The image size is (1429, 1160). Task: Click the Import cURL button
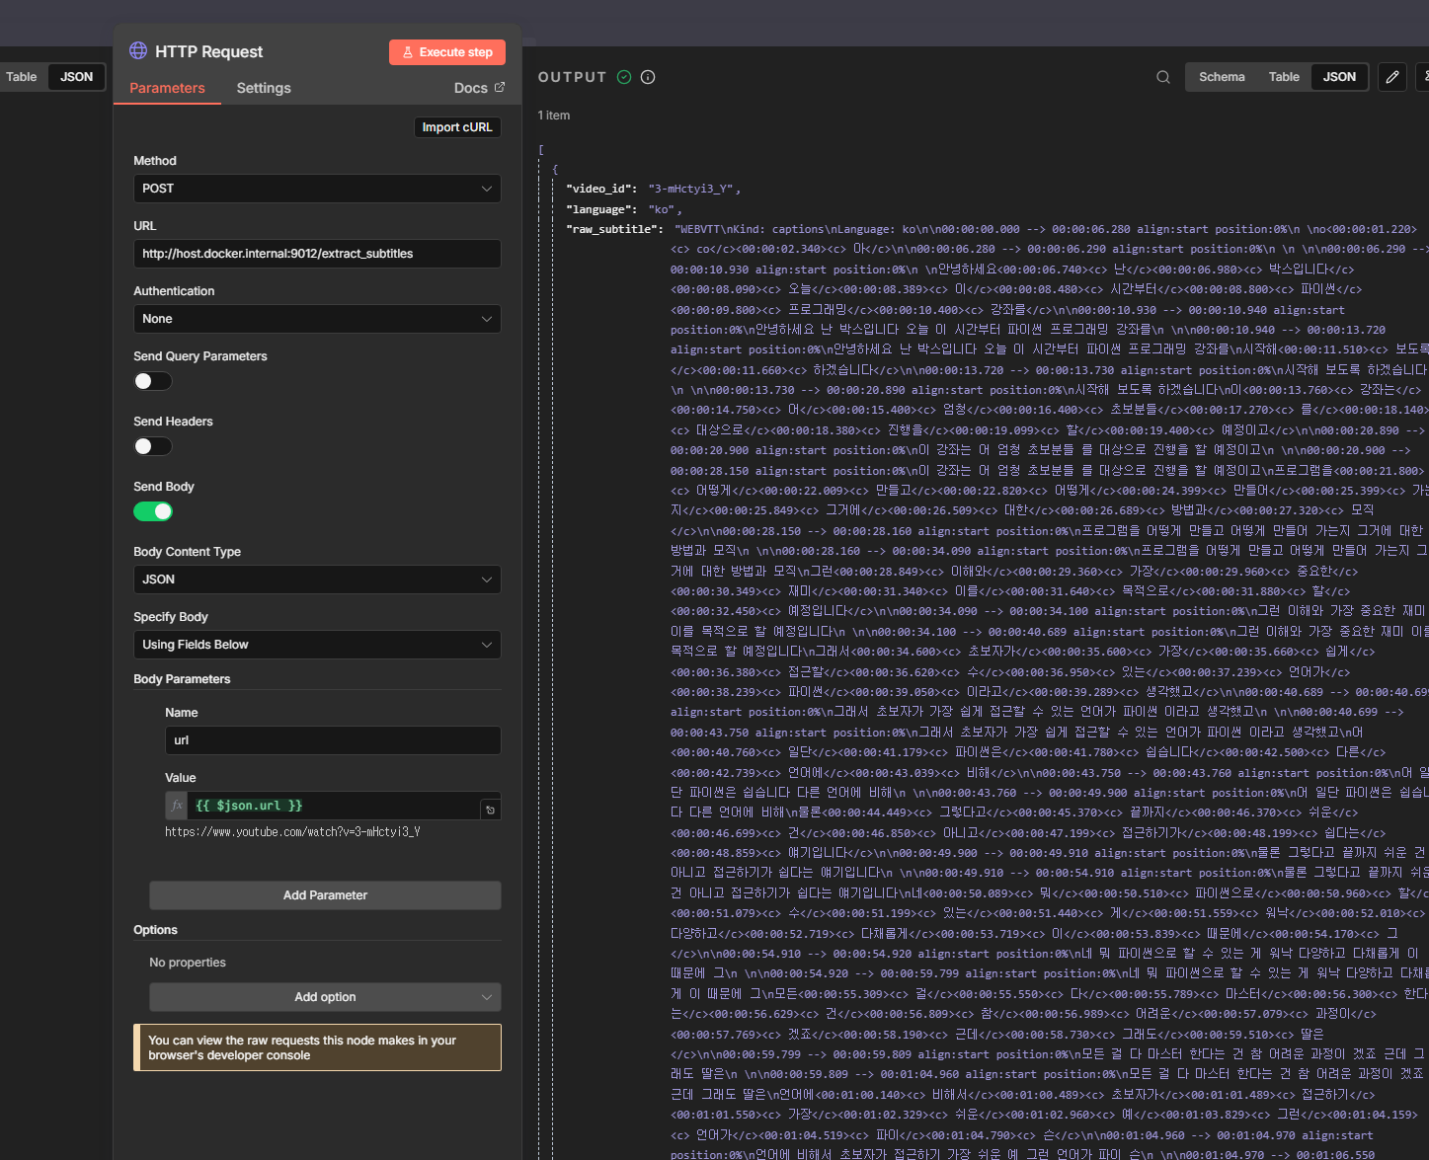(x=457, y=127)
